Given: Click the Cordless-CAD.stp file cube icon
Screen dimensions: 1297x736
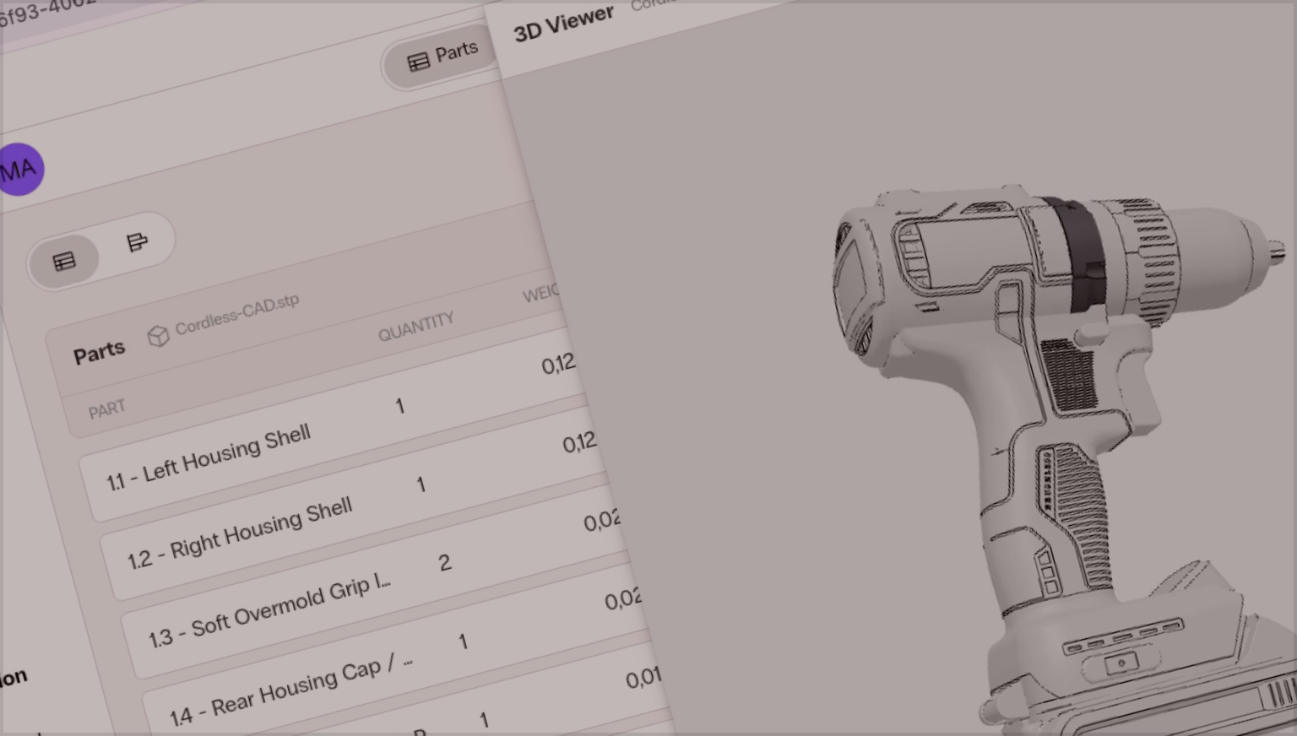Looking at the screenshot, I should [158, 337].
